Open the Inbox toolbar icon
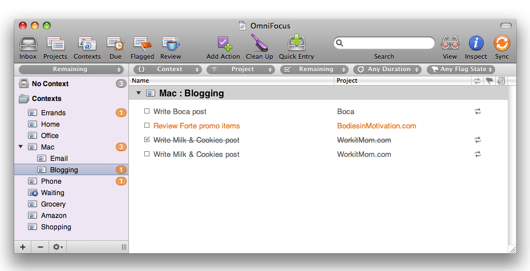 coord(28,43)
